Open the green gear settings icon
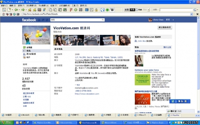The height and width of the screenshot is (125, 200). click(x=76, y=10)
